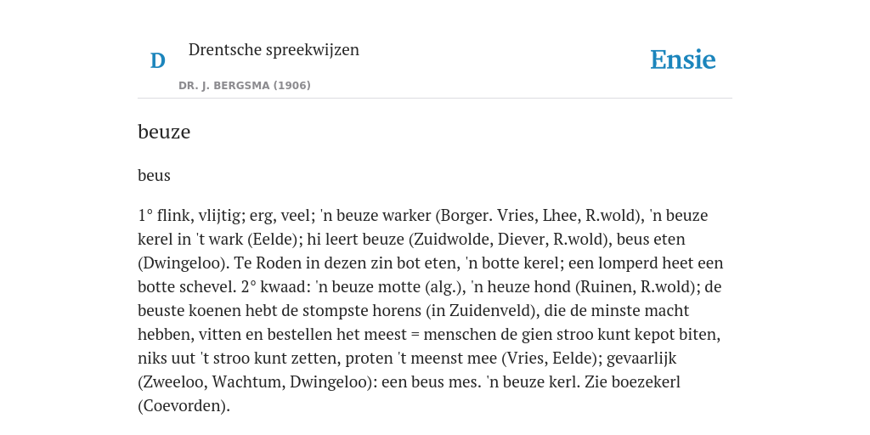
Task: Click the entry heading beuze
Action: coord(164,132)
